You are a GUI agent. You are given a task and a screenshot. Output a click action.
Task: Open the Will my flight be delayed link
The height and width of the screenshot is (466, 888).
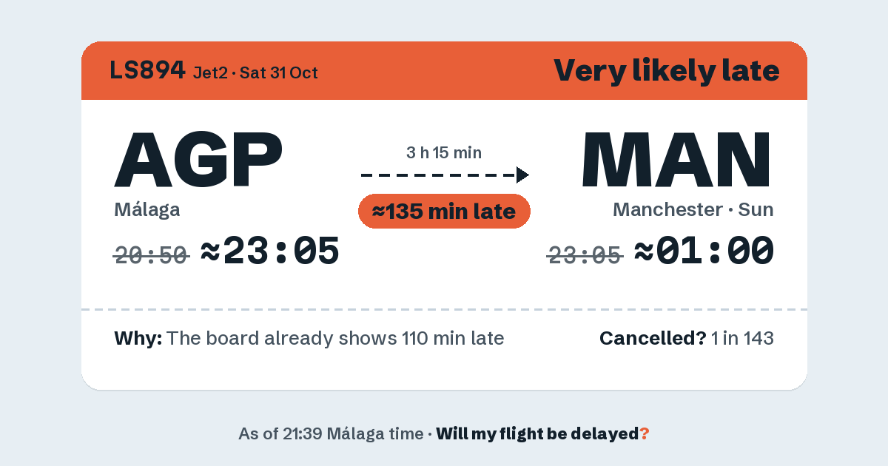click(x=542, y=434)
